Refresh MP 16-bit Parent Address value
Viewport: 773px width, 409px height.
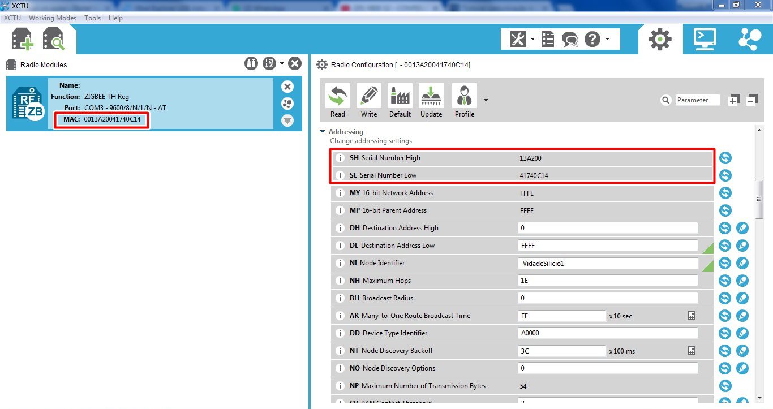pos(725,210)
